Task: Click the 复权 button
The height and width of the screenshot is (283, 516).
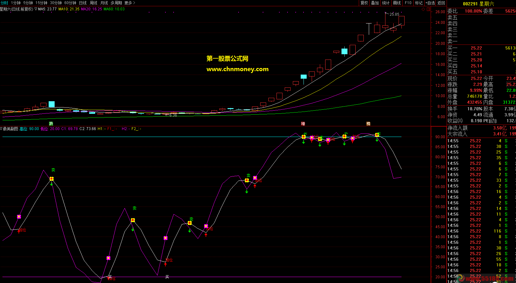Action: 364,3
